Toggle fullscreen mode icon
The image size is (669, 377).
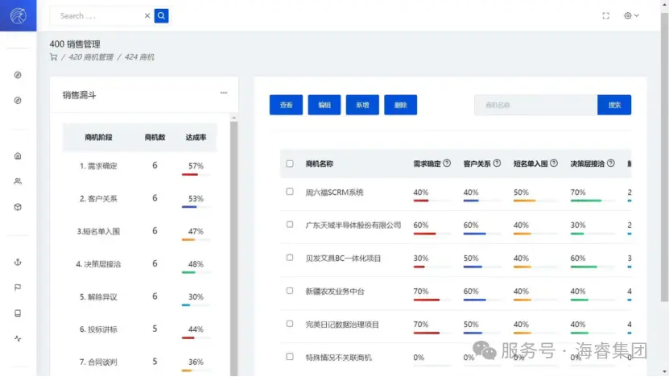click(x=605, y=15)
